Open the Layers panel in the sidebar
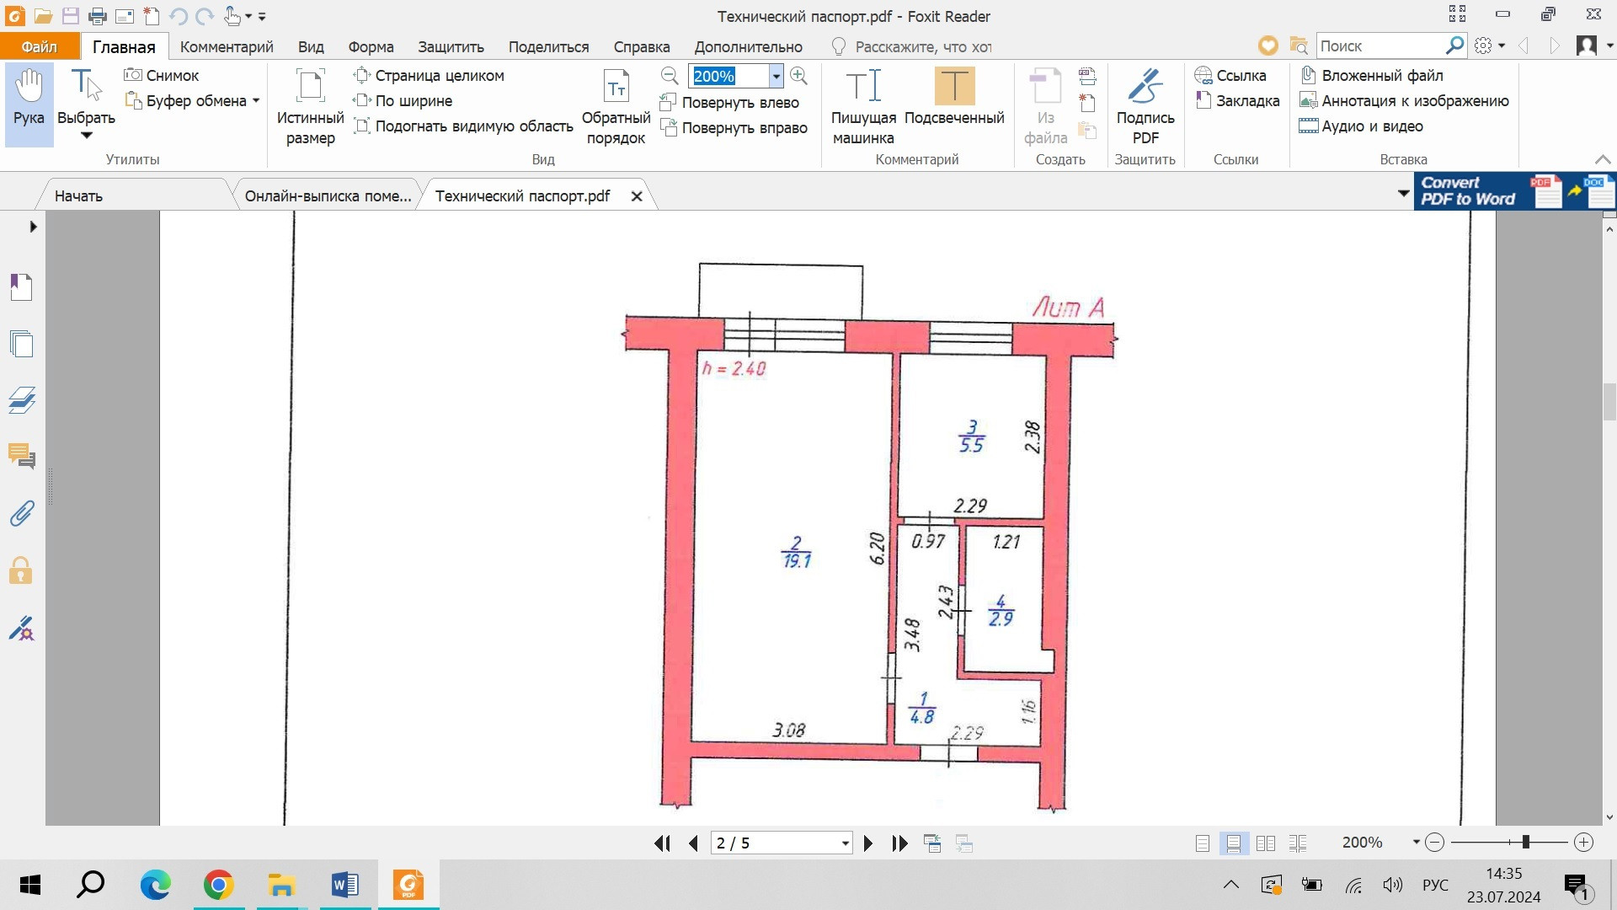The height and width of the screenshot is (910, 1617). click(22, 399)
